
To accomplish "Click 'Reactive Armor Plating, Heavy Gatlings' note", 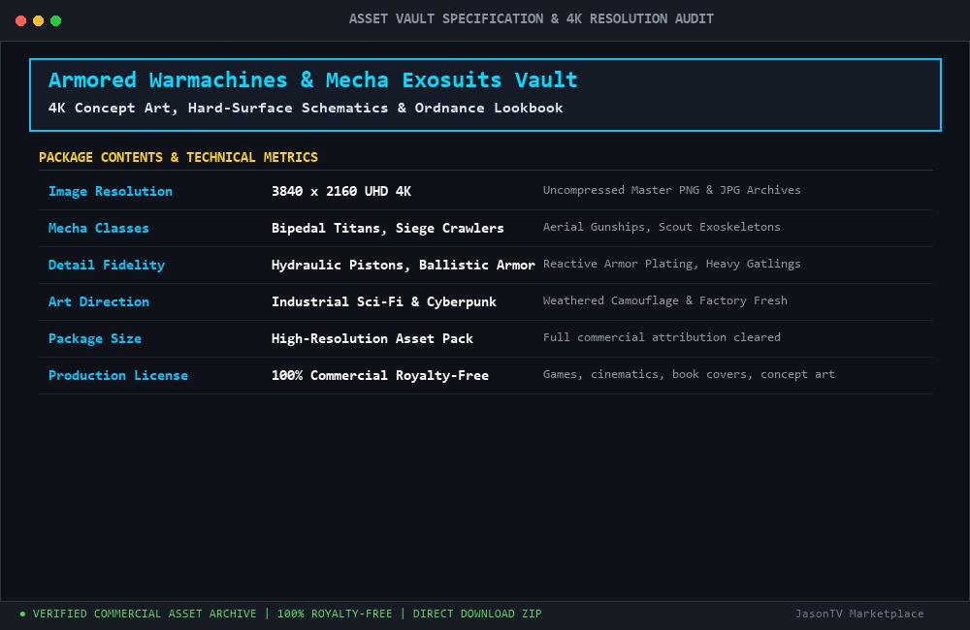I will click(x=672, y=264).
